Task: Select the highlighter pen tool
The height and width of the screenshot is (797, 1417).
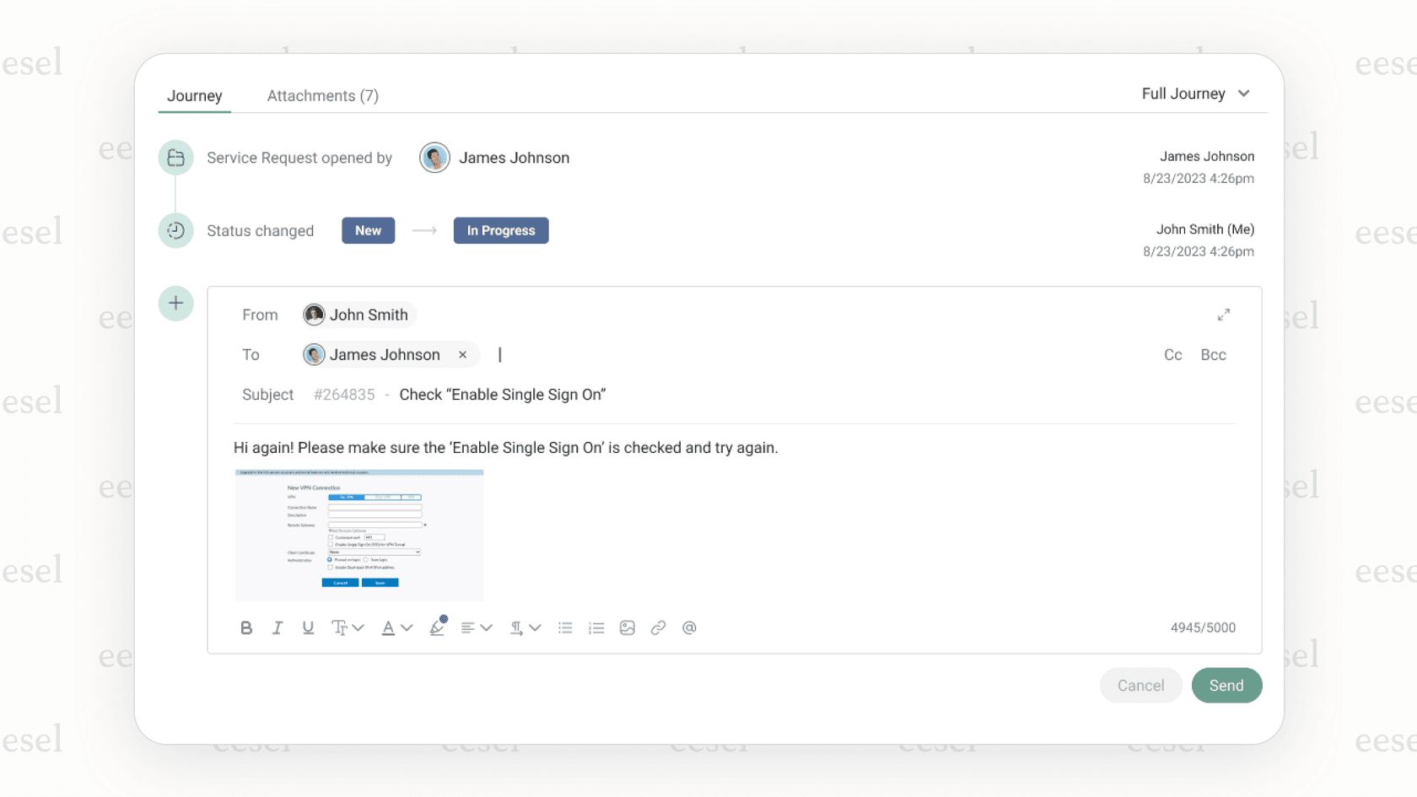Action: point(437,627)
